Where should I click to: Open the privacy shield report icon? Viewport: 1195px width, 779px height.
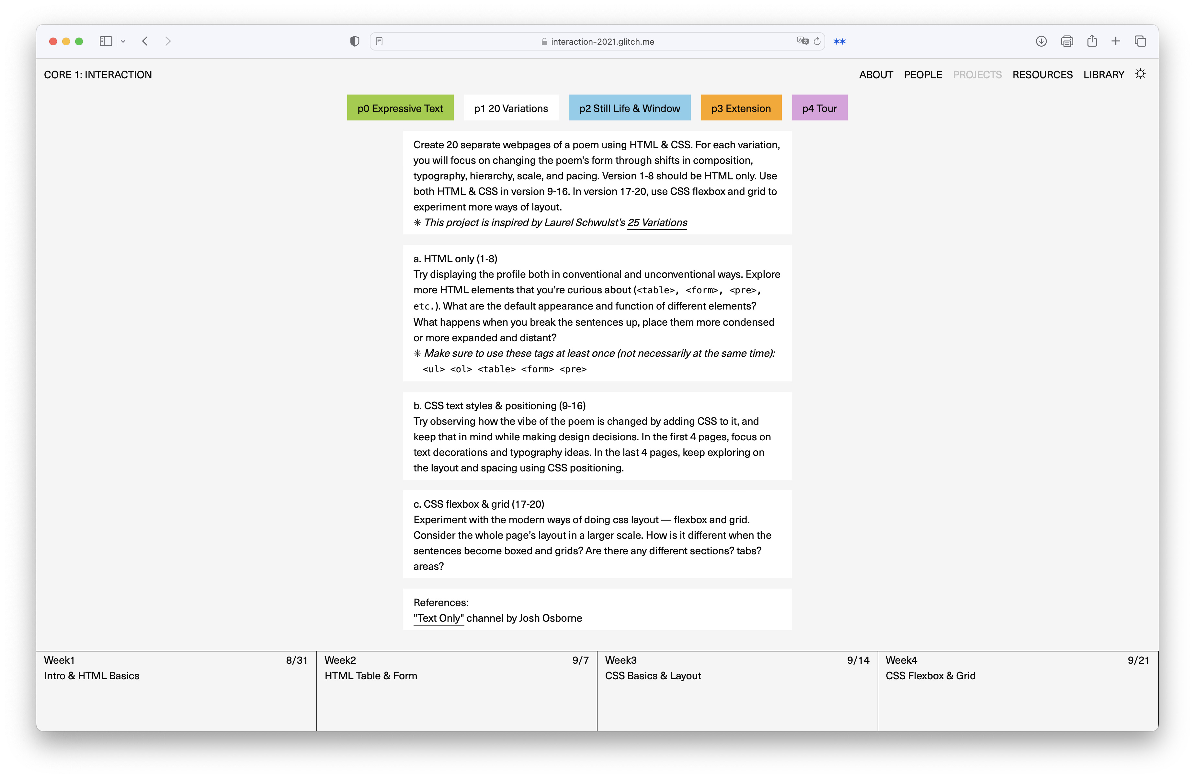click(x=355, y=41)
